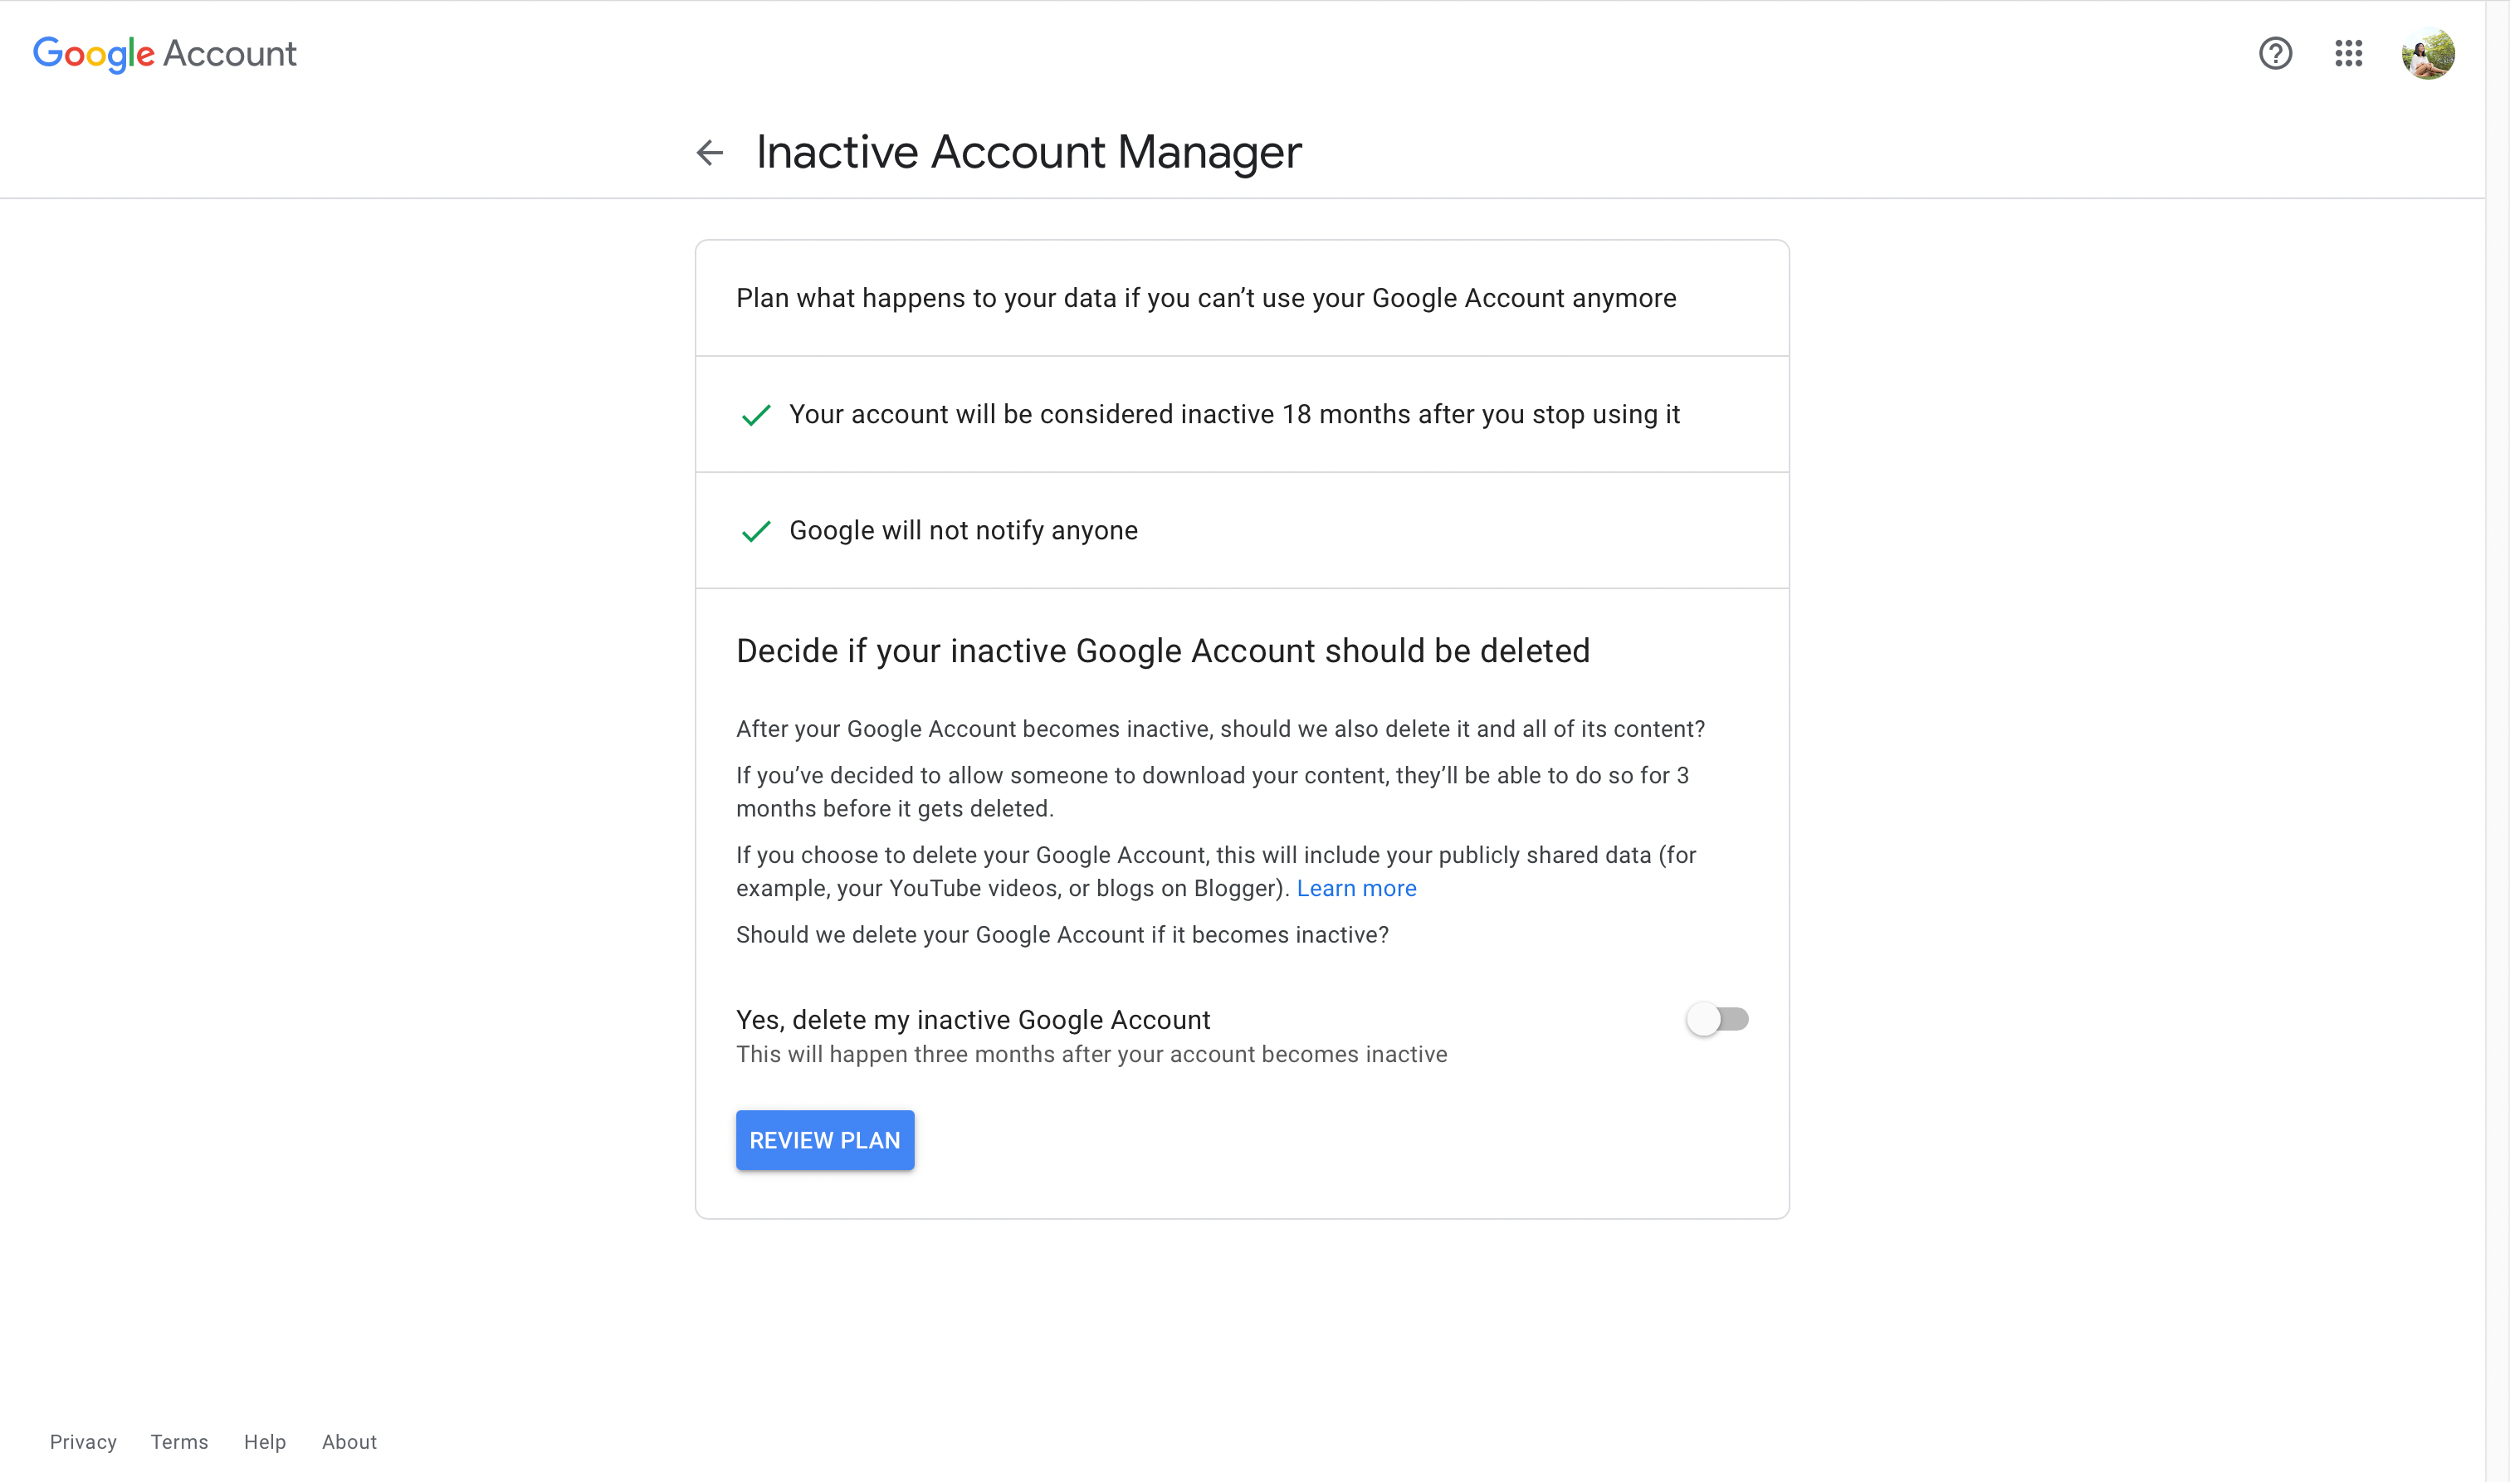
Task: Open help options via the question mark
Action: click(2275, 54)
